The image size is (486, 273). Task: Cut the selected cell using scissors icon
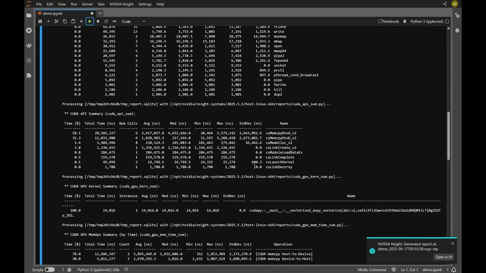click(x=57, y=22)
